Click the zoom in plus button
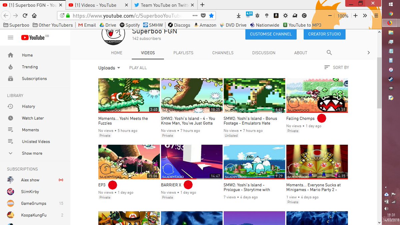 pyautogui.click(x=355, y=16)
